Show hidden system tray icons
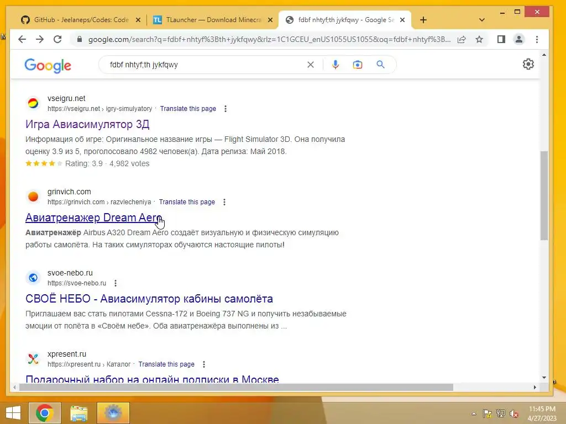The image size is (566, 424). 474,414
